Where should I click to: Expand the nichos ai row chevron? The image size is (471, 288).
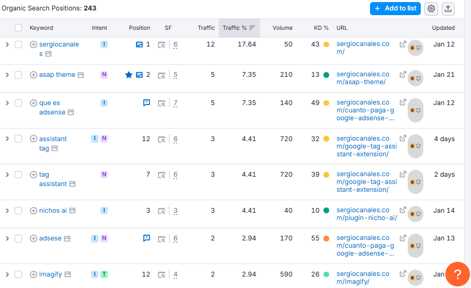point(7,211)
